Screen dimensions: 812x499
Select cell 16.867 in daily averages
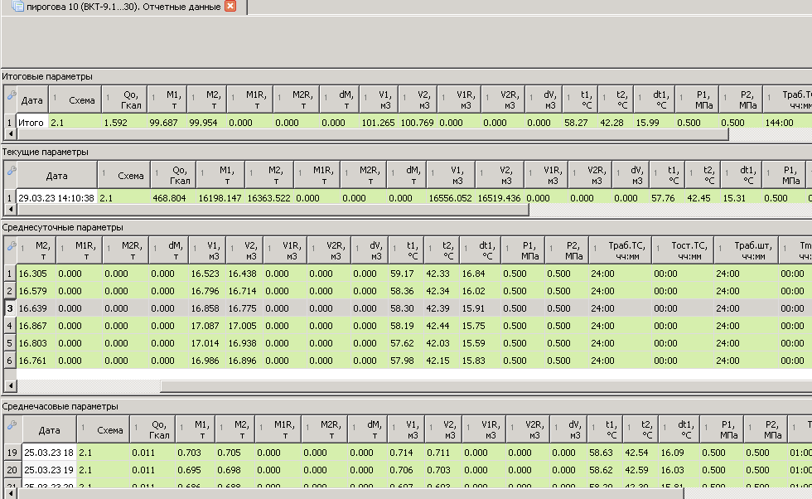tap(36, 326)
